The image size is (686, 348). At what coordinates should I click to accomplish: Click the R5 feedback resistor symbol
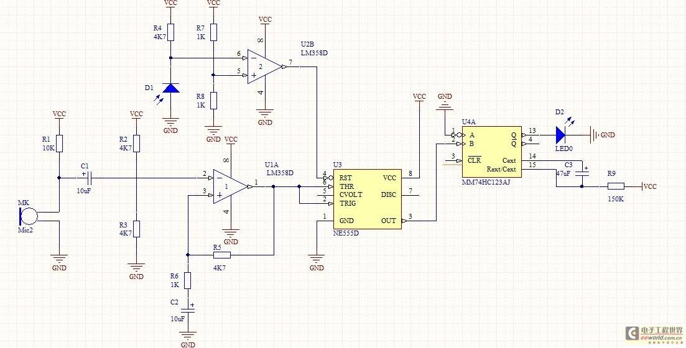tap(221, 255)
